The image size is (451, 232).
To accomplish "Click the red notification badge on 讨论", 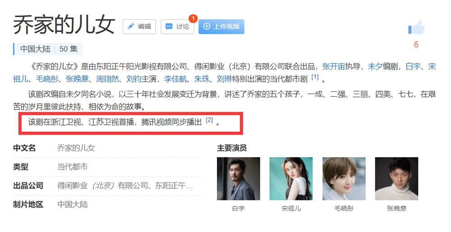I will tap(193, 18).
